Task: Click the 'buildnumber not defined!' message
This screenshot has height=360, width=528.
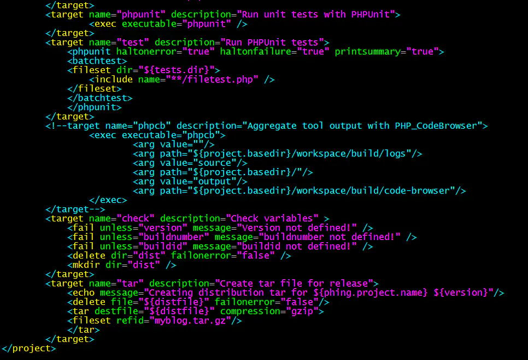Action: (330, 237)
